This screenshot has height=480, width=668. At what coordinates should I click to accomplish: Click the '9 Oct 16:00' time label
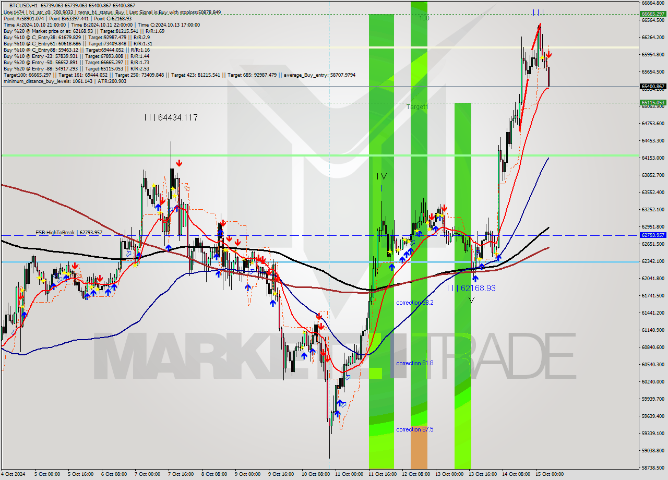pyautogui.click(x=281, y=474)
